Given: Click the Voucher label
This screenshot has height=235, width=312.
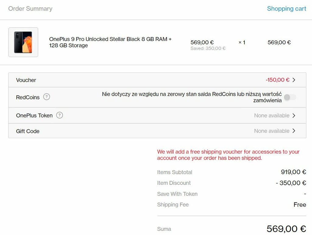Looking at the screenshot, I should pyautogui.click(x=26, y=80).
